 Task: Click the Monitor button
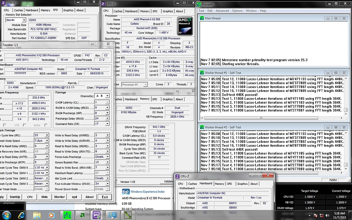click(x=60, y=197)
